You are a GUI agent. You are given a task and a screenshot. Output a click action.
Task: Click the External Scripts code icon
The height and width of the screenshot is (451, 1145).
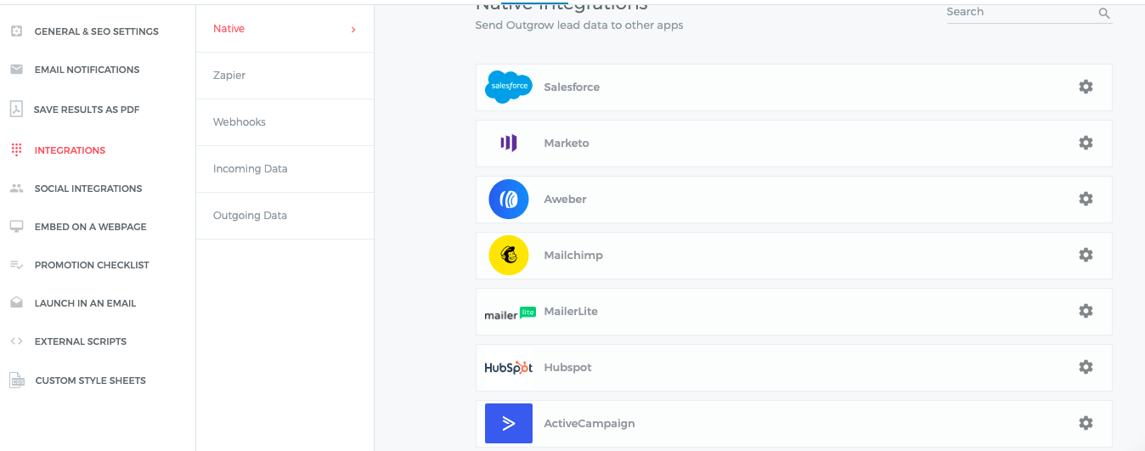16,341
